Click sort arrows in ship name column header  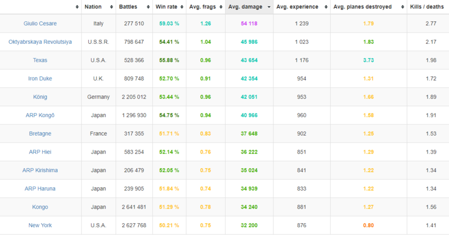pyautogui.click(x=77, y=7)
